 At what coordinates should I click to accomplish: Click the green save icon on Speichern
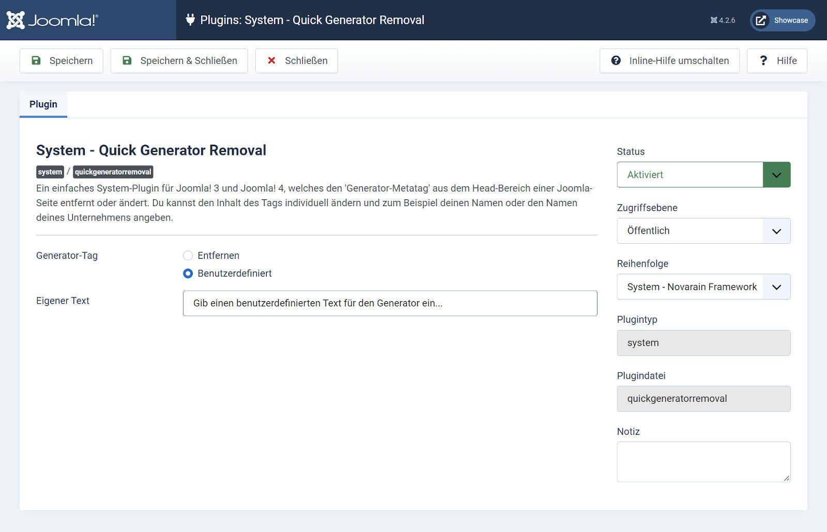click(x=36, y=60)
